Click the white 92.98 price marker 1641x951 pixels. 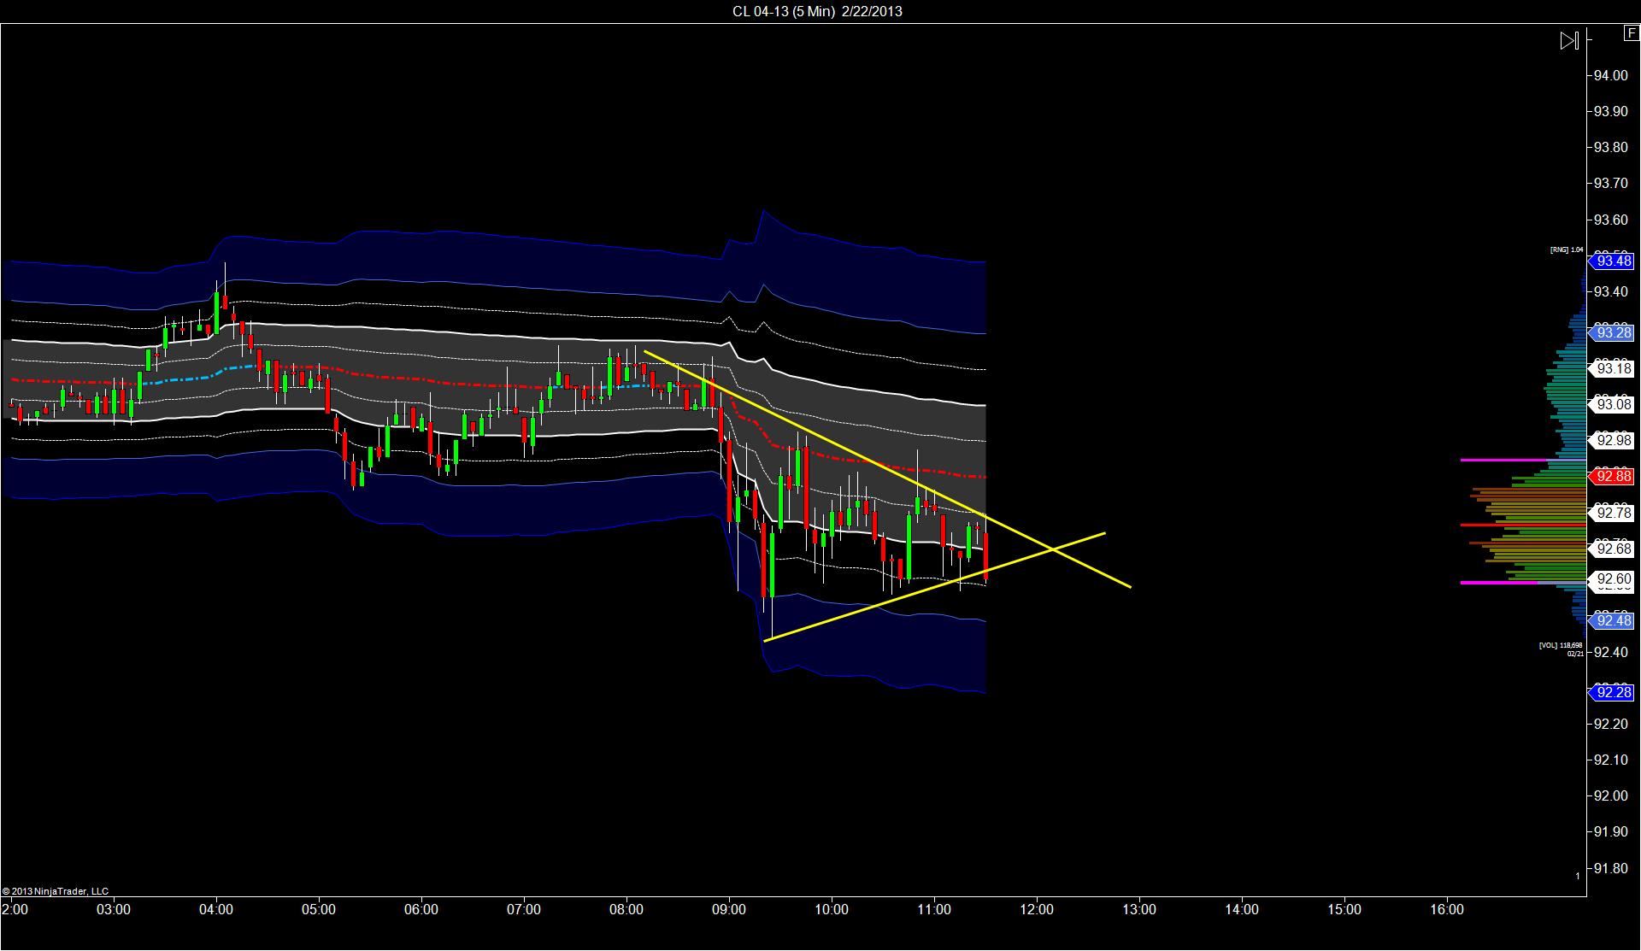1611,440
